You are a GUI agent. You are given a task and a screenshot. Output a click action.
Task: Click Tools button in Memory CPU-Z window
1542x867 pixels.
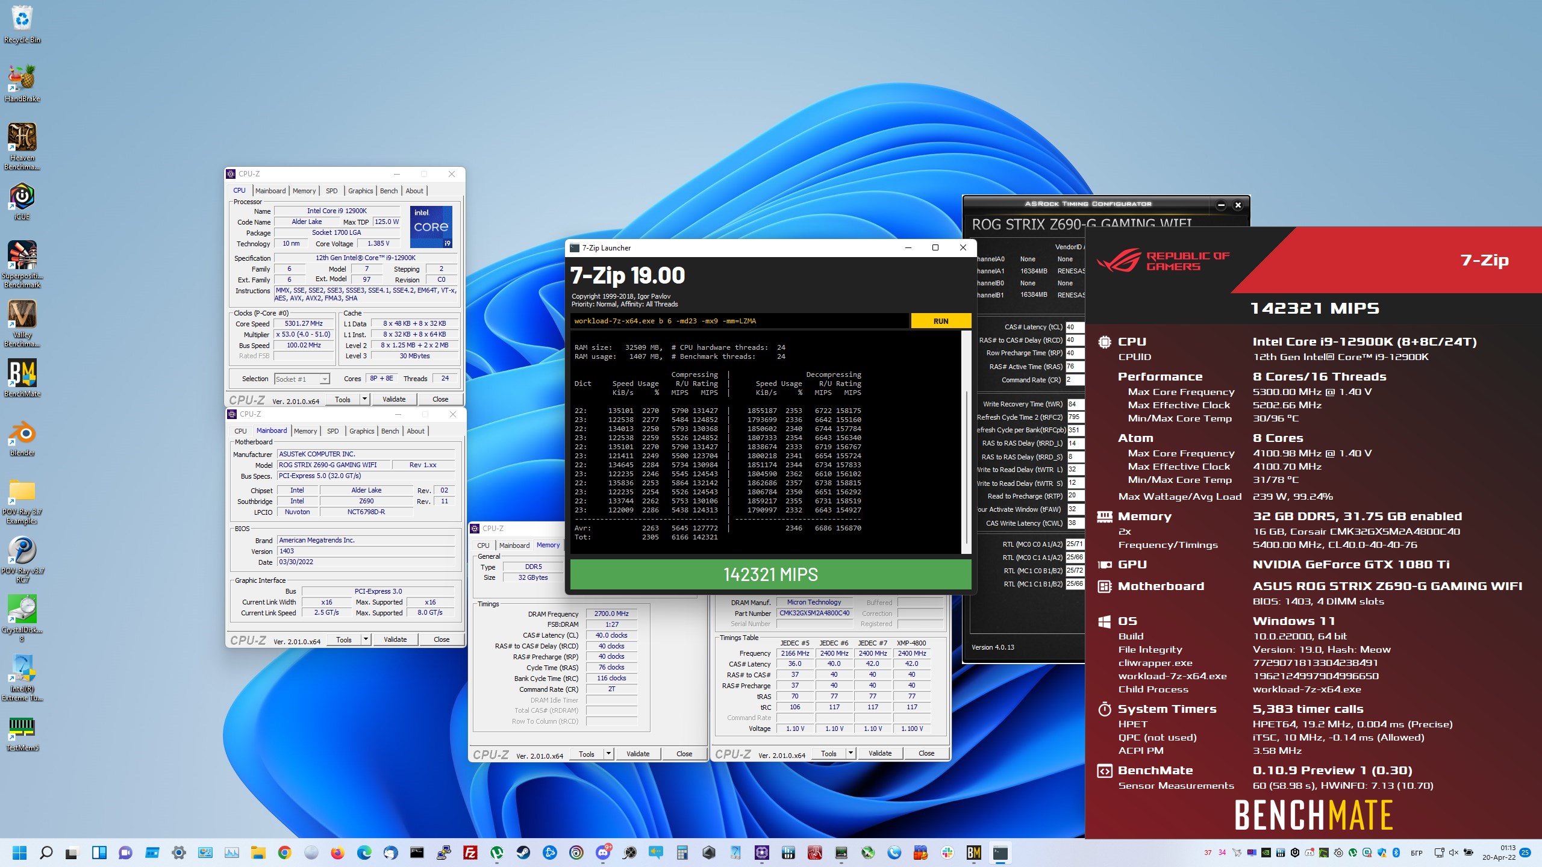click(586, 754)
